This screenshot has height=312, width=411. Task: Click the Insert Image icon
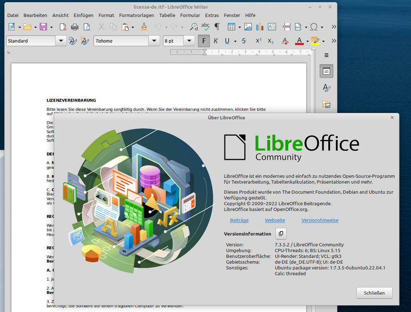[x=248, y=27]
